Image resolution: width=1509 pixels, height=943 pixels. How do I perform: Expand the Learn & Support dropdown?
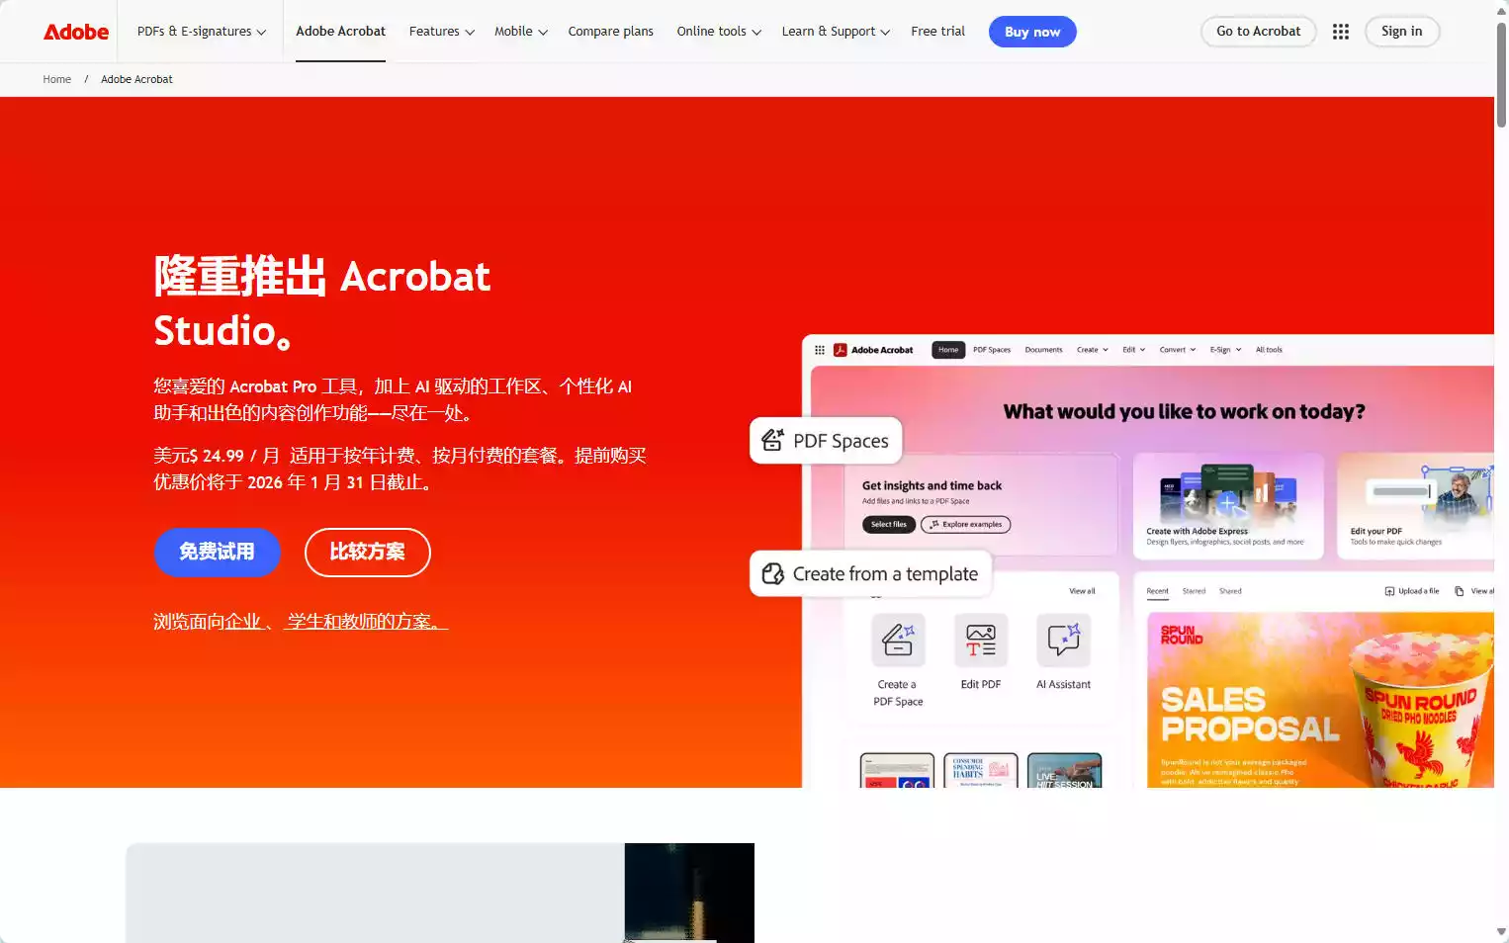[836, 32]
